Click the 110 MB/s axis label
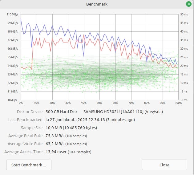The width and height of the screenshot is (194, 175). pyautogui.click(x=13, y=14)
